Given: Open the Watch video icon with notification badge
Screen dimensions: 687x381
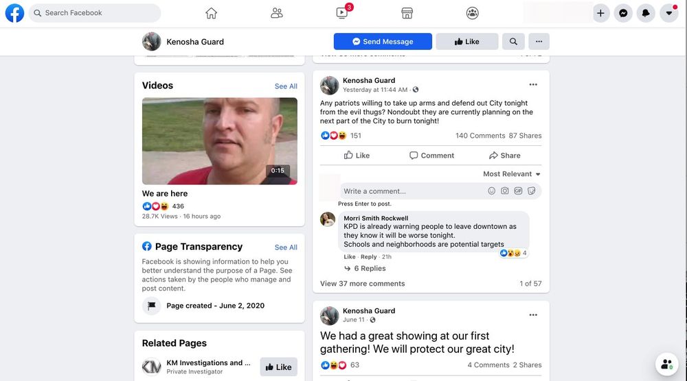Looking at the screenshot, I should point(342,12).
